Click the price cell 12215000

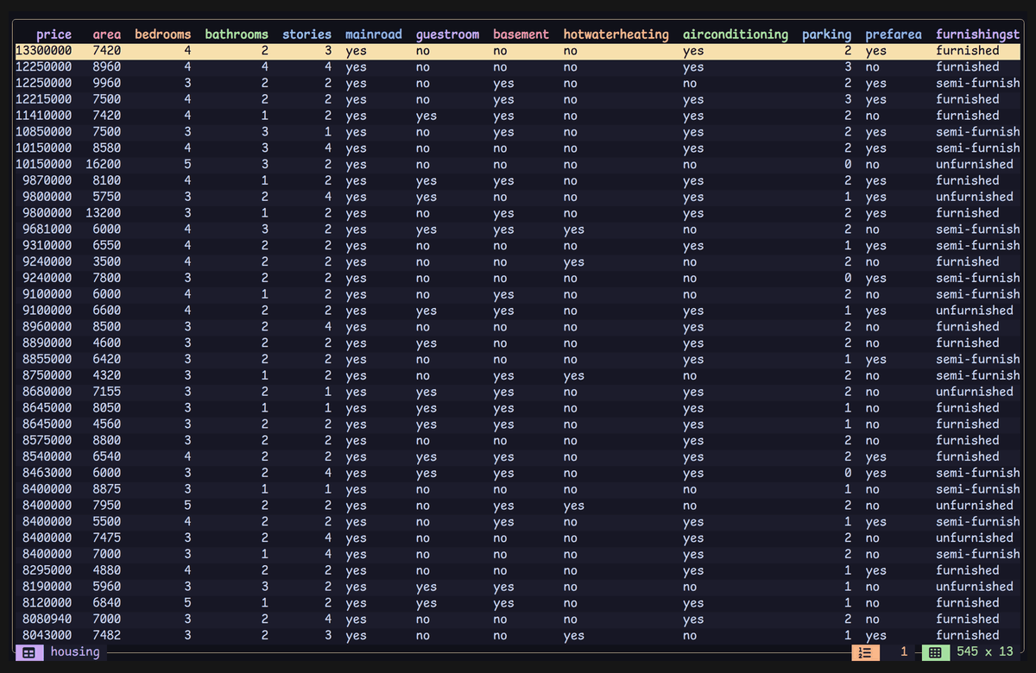[x=44, y=99]
